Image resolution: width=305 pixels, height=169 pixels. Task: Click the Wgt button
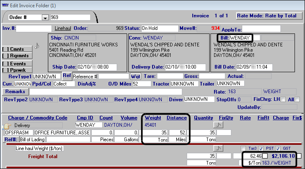click(136, 76)
